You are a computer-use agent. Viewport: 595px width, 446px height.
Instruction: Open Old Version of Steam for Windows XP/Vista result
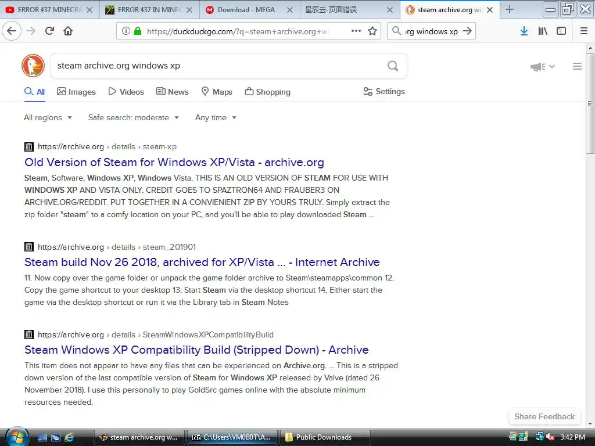pyautogui.click(x=174, y=163)
